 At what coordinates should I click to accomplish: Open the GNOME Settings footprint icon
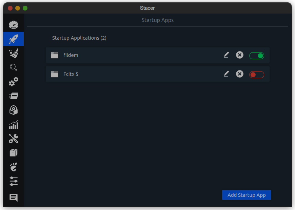pos(14,167)
